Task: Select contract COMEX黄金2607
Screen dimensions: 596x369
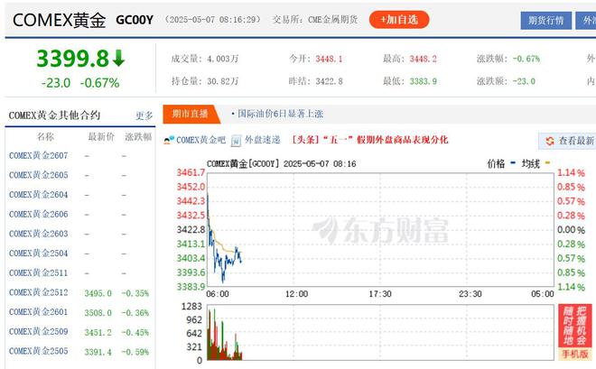Action: click(39, 156)
